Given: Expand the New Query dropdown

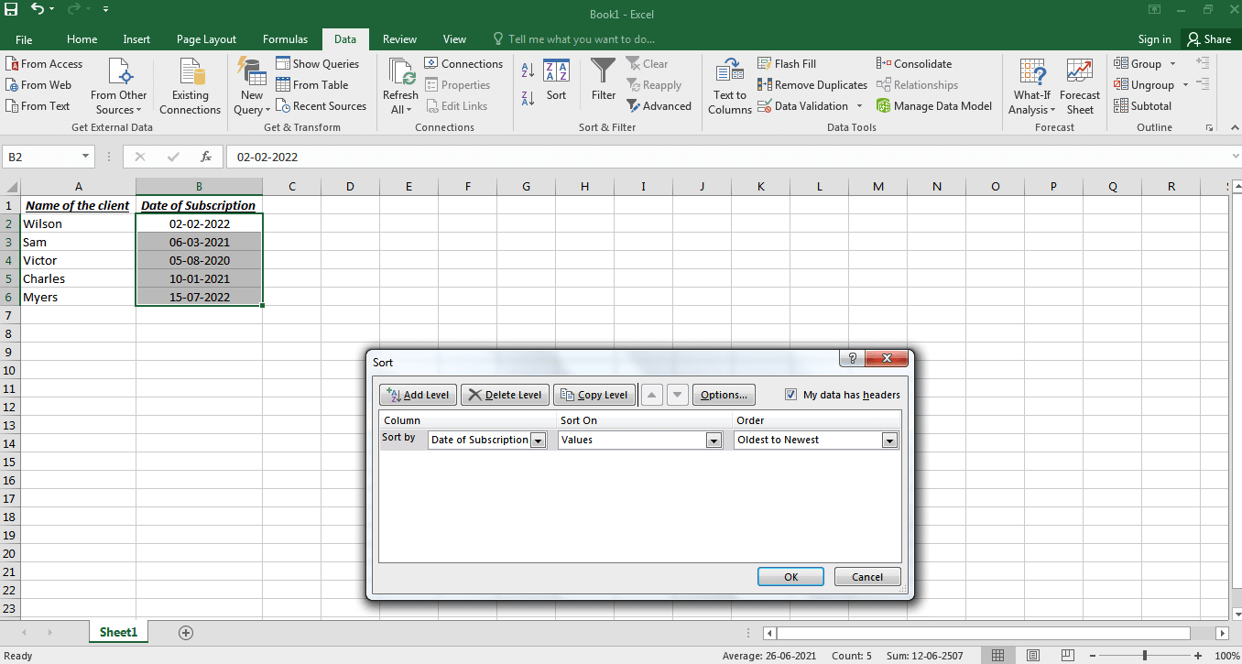Looking at the screenshot, I should pyautogui.click(x=251, y=86).
